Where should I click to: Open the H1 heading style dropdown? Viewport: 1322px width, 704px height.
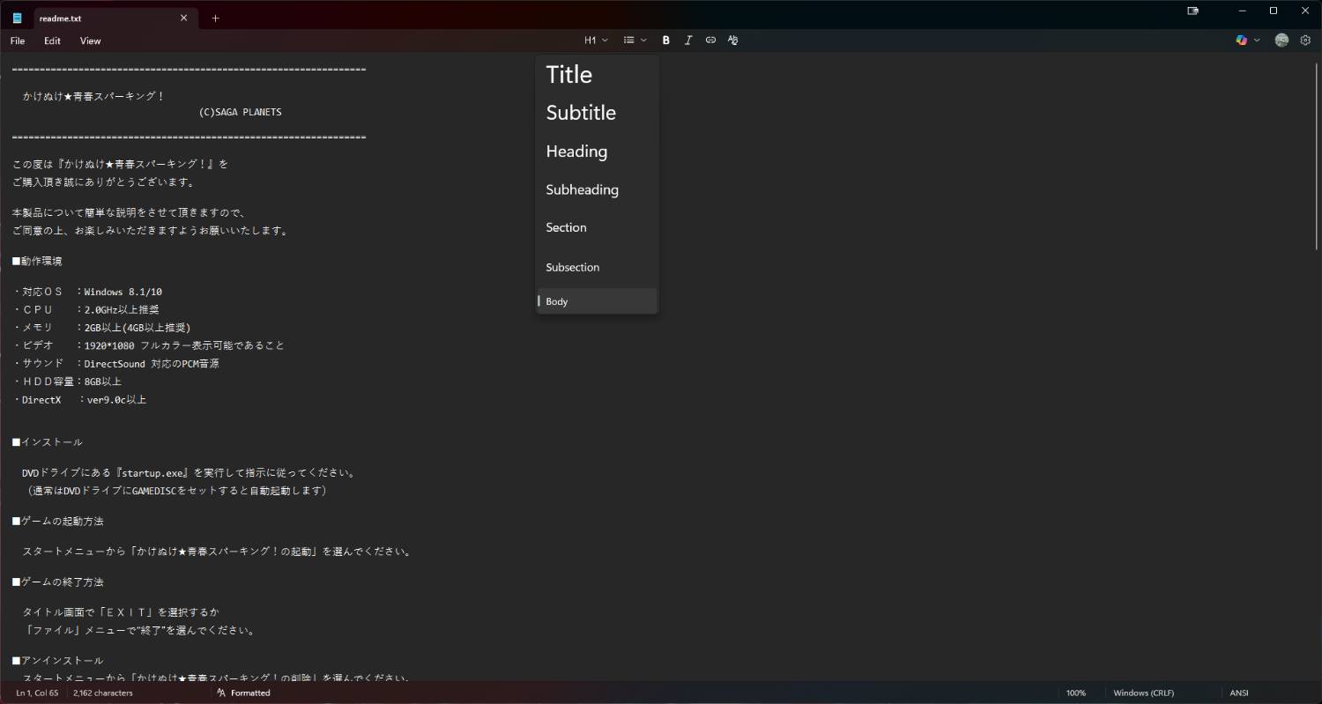click(596, 41)
